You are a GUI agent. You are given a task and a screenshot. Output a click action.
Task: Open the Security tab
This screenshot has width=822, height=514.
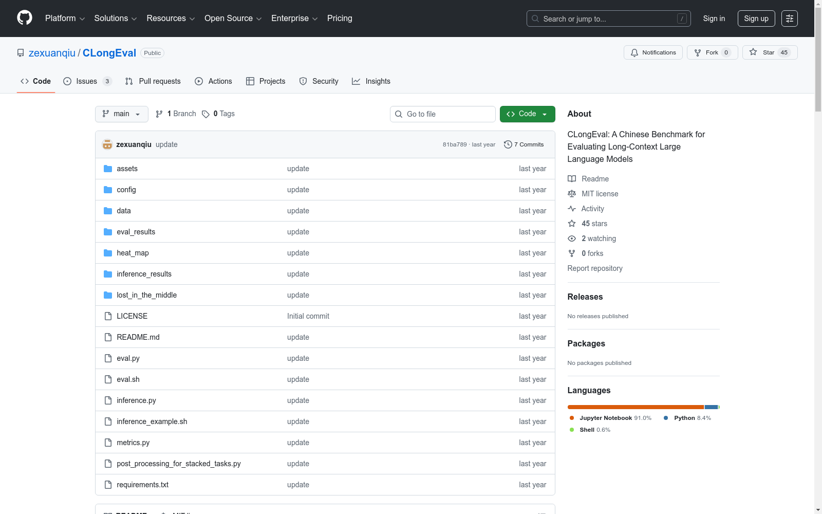[x=319, y=81]
